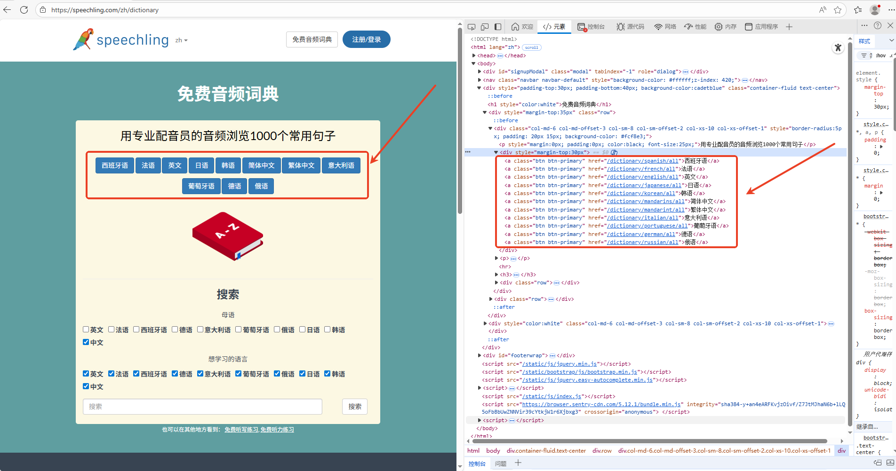
Task: Switch to the 控制台 DevTools tab
Action: click(x=591, y=27)
